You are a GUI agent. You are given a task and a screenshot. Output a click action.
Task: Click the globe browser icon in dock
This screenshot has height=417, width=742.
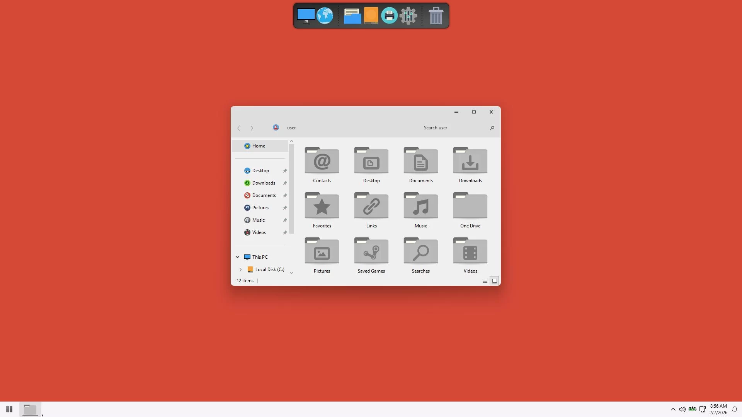325,16
